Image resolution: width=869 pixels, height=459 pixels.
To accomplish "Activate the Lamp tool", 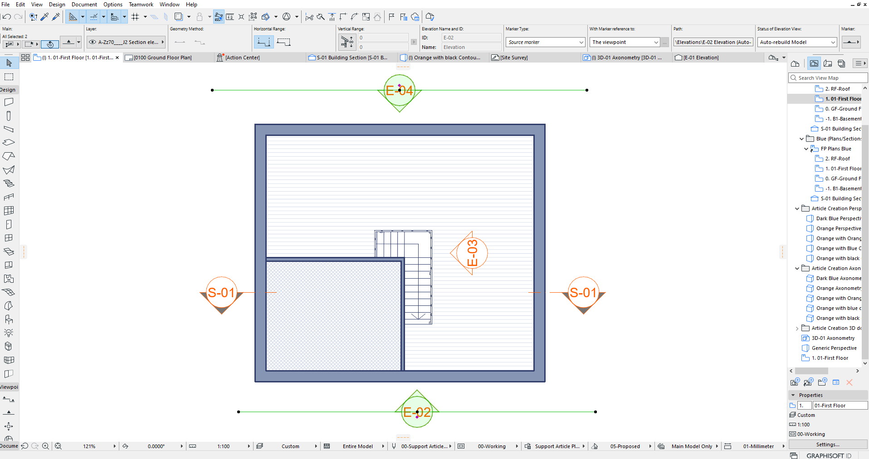I will pyautogui.click(x=9, y=333).
